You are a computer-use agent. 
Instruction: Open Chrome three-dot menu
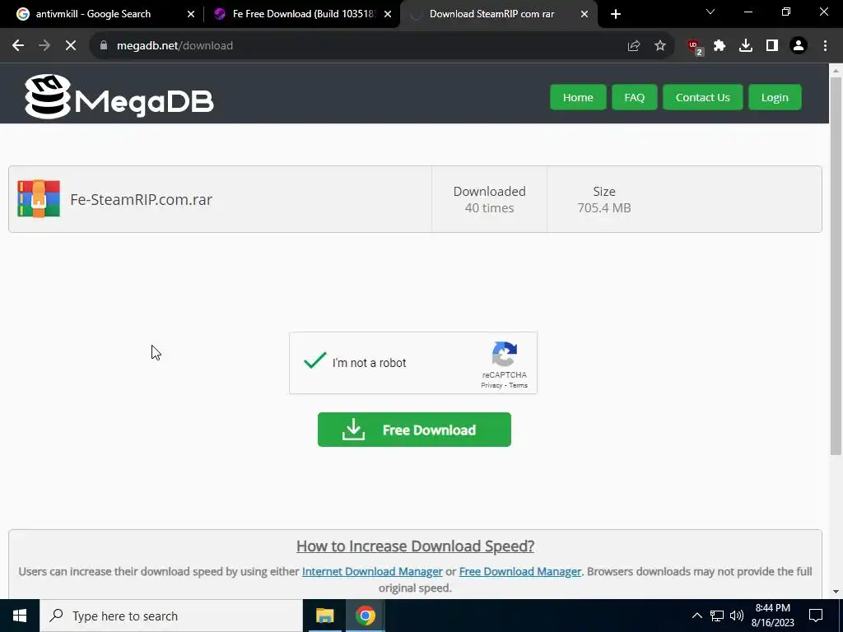point(825,46)
